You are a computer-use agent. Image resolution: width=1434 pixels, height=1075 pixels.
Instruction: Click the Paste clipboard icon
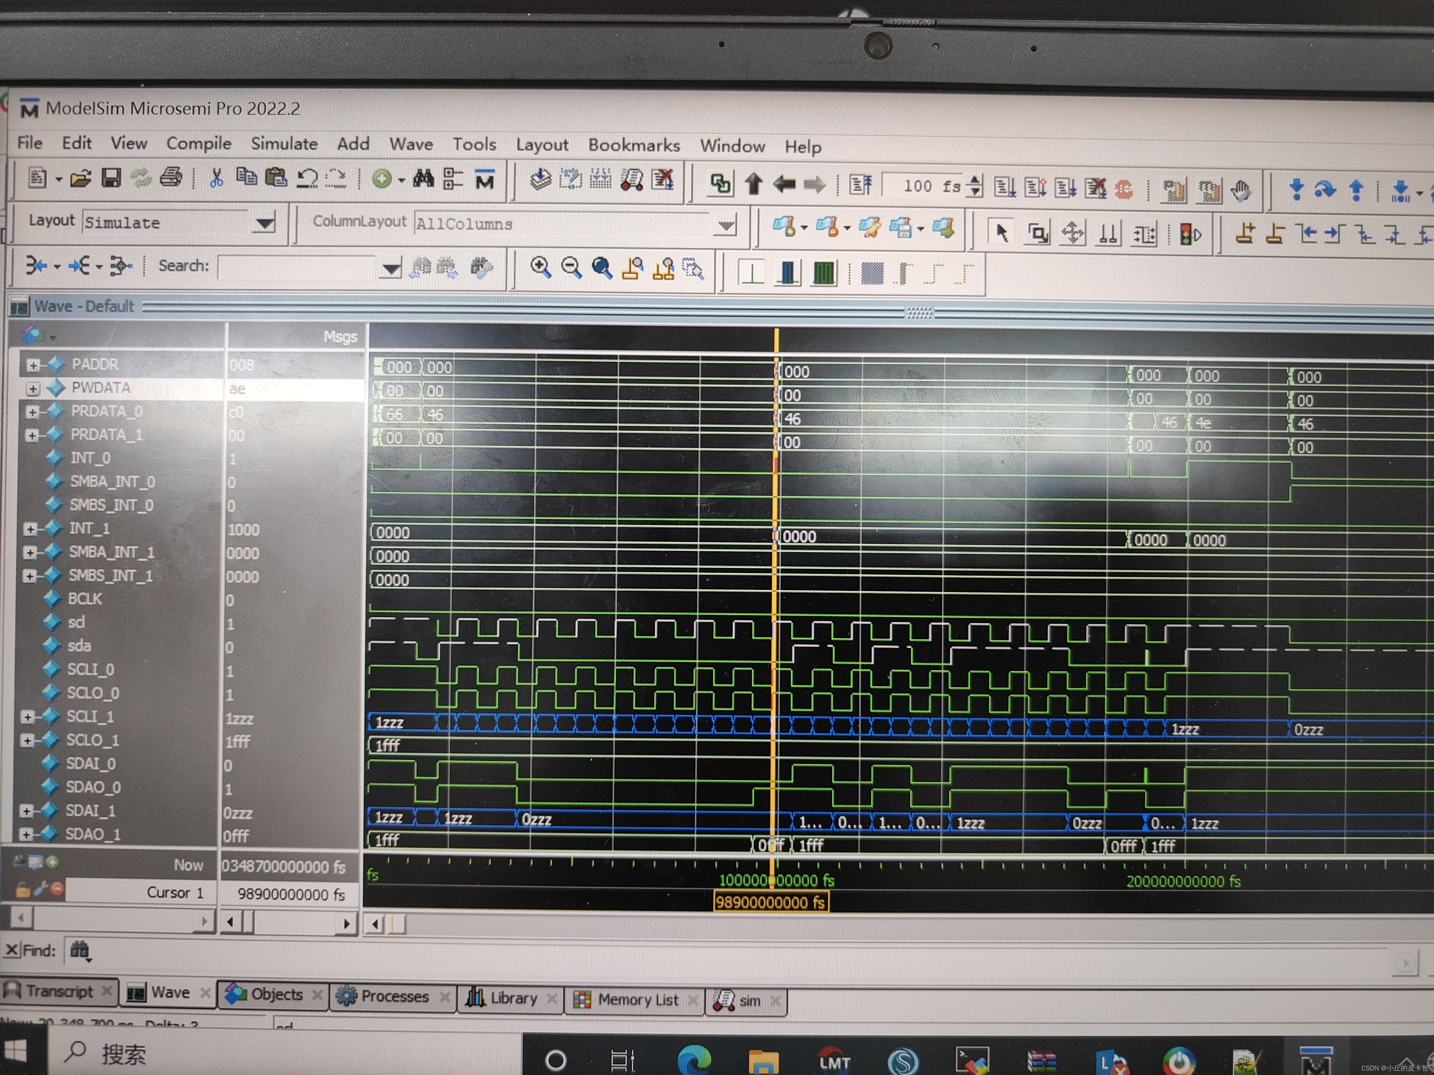[277, 177]
